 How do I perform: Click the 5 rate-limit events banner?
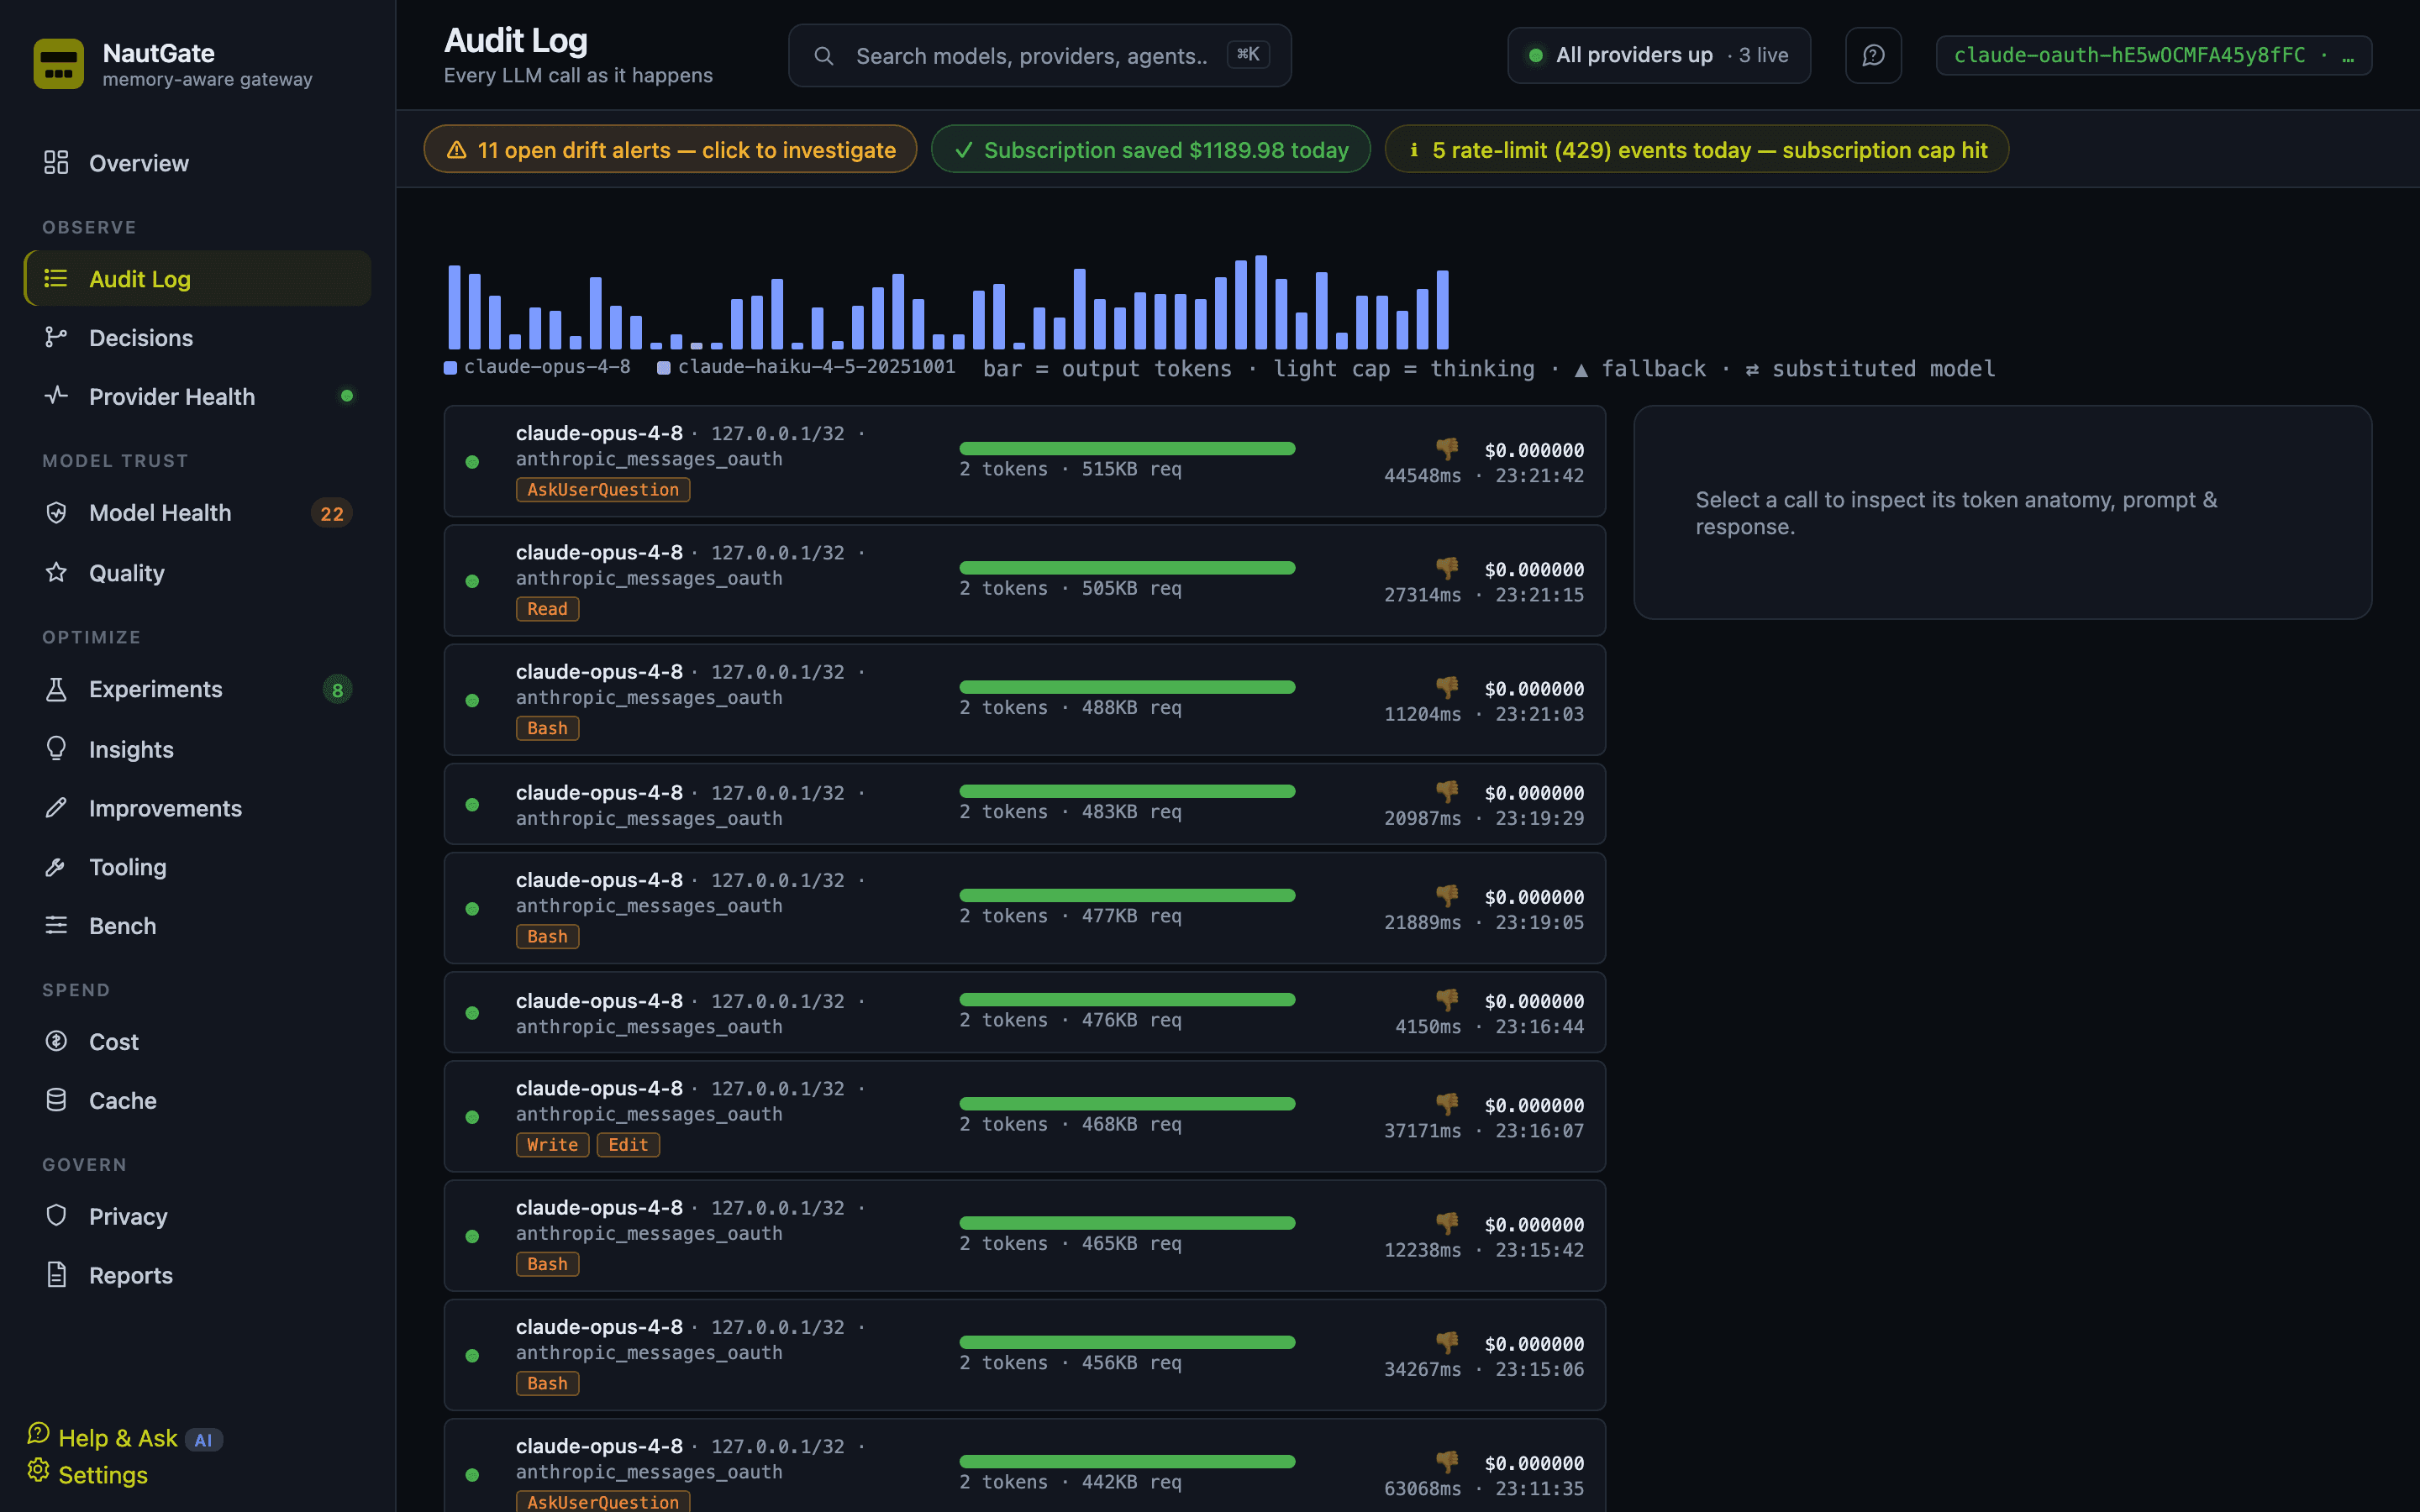(x=1696, y=150)
